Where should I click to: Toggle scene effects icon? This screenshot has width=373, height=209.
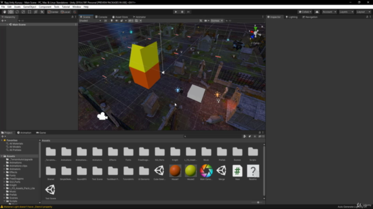tap(122, 21)
